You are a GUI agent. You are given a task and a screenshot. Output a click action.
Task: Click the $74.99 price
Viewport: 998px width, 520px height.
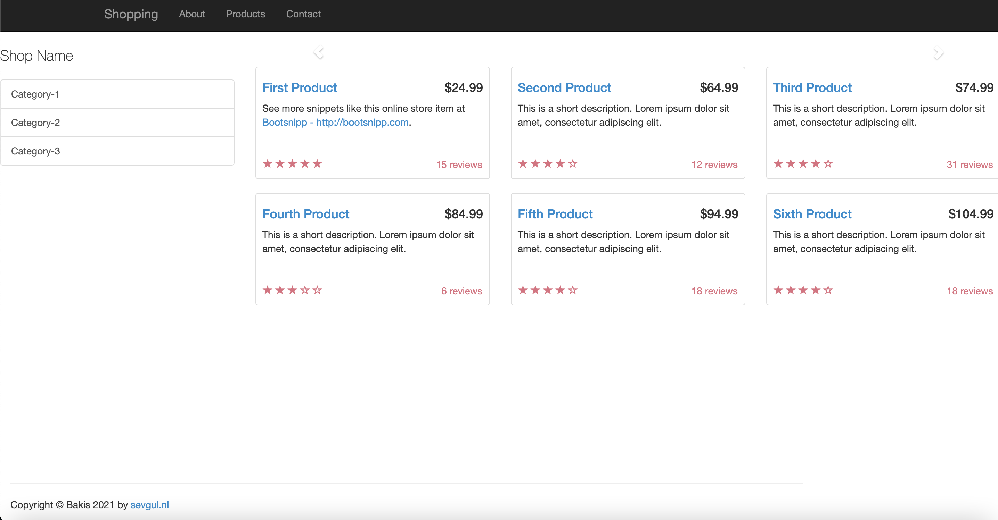tap(974, 88)
